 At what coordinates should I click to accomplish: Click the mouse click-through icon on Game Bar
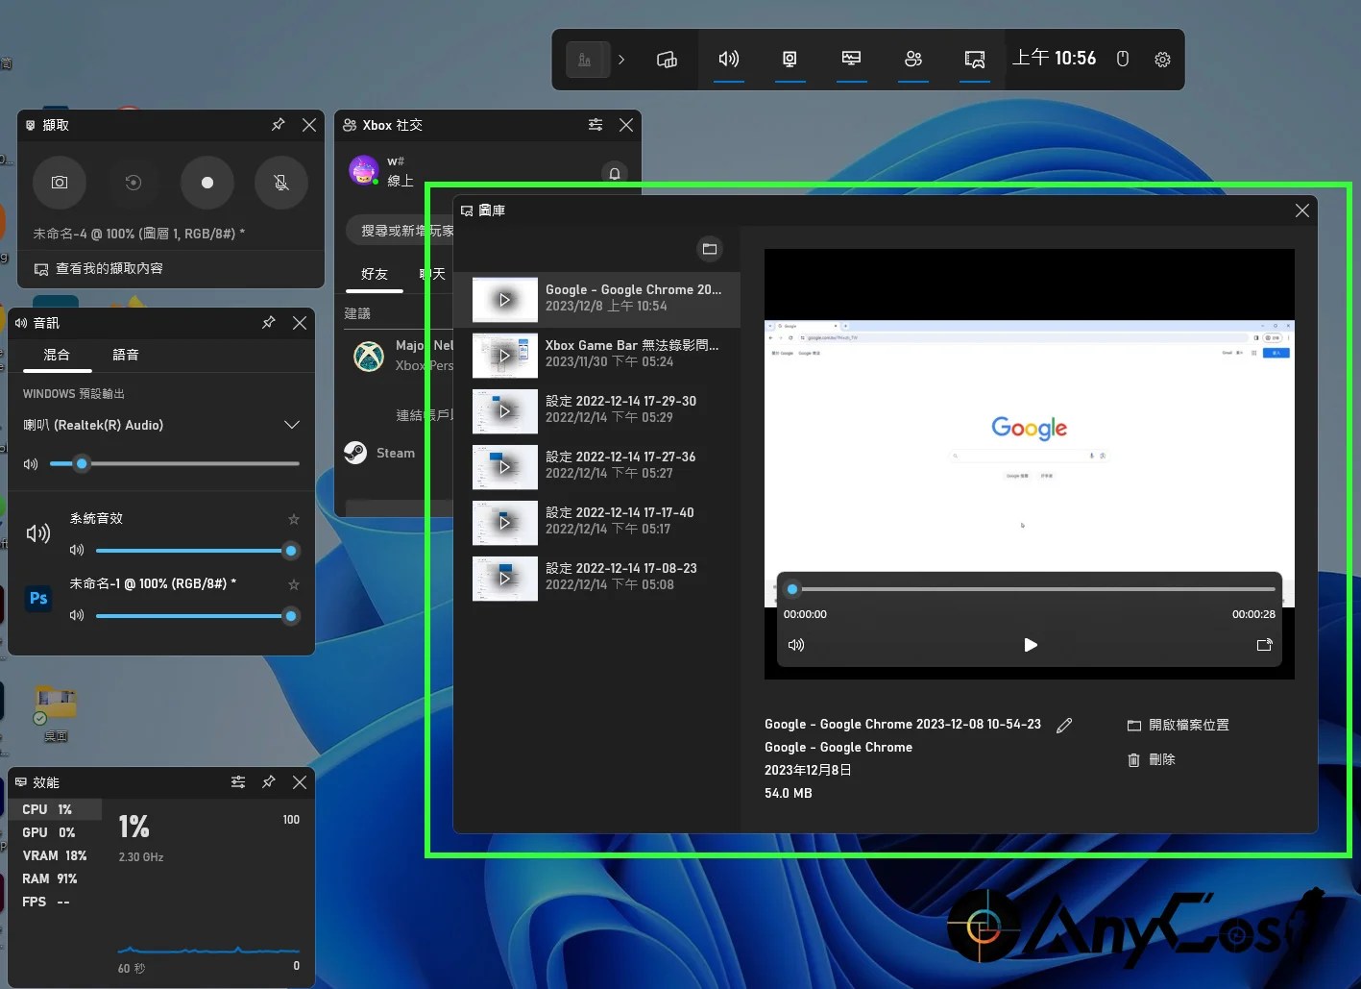(1123, 60)
